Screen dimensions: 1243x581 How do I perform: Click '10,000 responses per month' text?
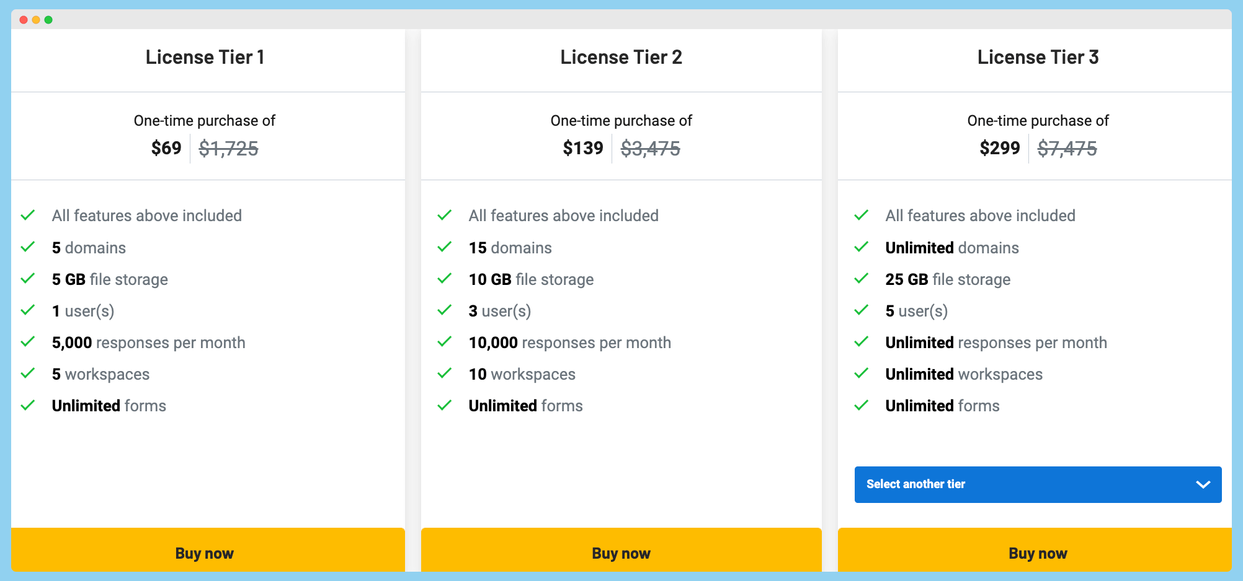click(570, 343)
